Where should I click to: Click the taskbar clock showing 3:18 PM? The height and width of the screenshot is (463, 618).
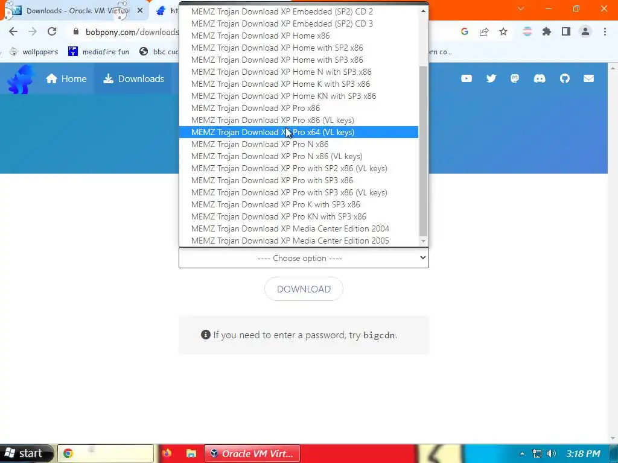583,453
